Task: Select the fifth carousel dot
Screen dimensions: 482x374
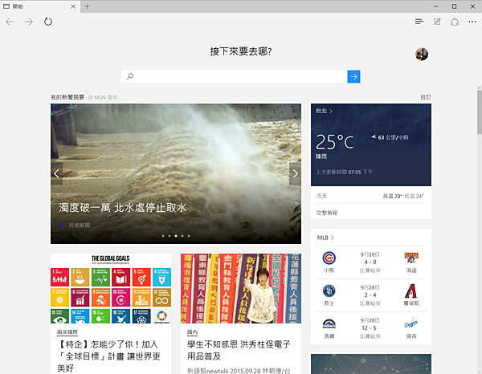Action: click(x=189, y=236)
